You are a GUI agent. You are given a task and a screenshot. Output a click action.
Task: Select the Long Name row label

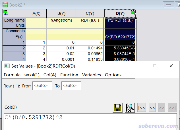tap(14, 20)
